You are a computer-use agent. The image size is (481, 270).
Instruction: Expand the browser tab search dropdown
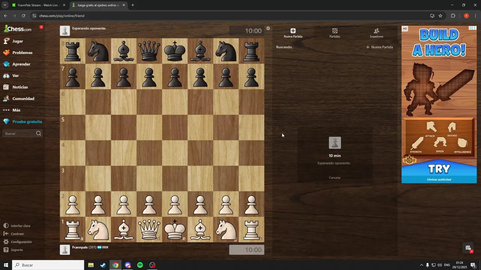click(5, 5)
